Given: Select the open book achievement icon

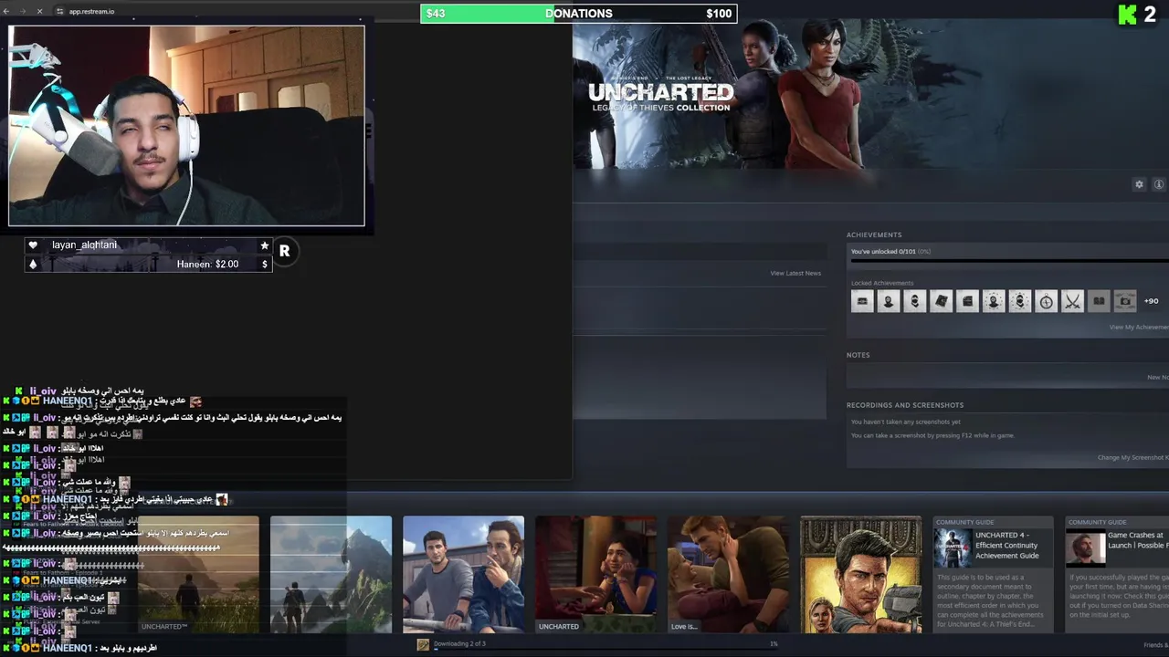Looking at the screenshot, I should [1100, 301].
